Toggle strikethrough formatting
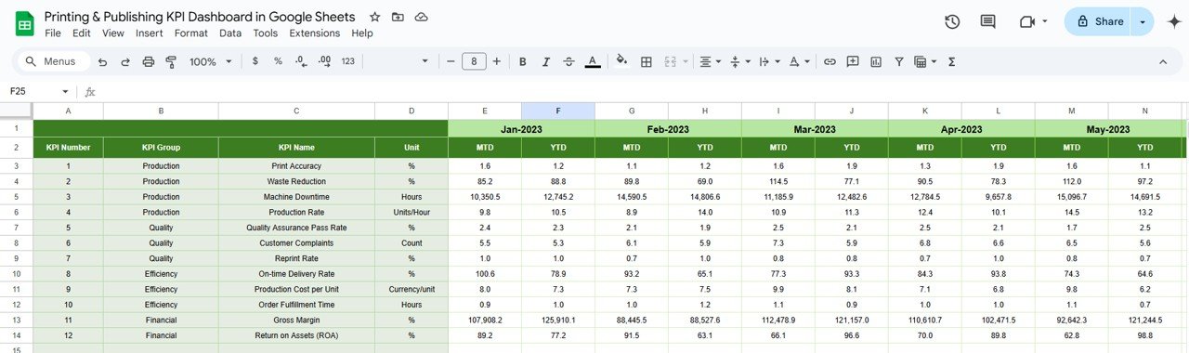This screenshot has width=1189, height=353. [x=568, y=61]
